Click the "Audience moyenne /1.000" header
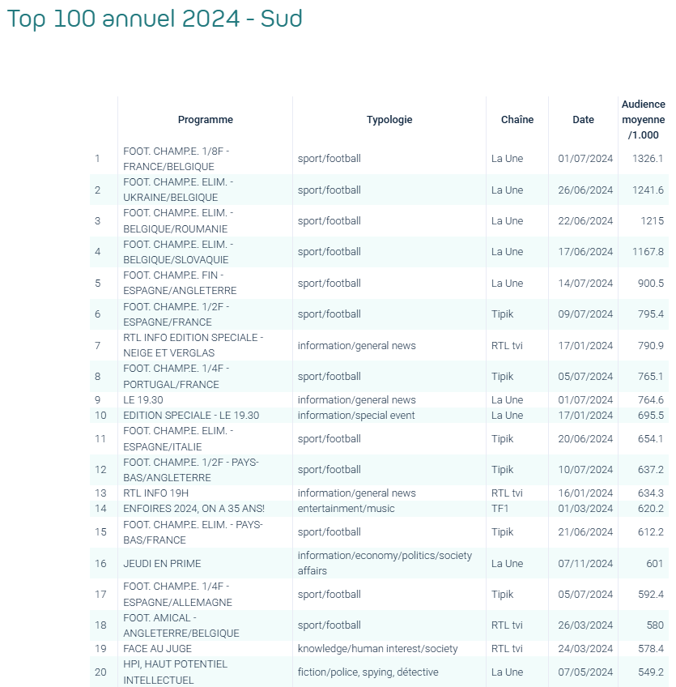 pyautogui.click(x=644, y=120)
